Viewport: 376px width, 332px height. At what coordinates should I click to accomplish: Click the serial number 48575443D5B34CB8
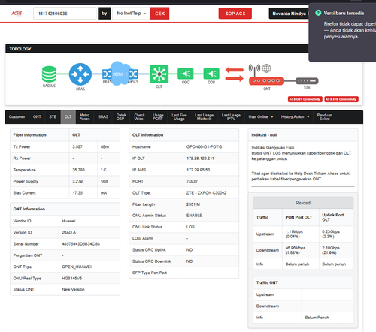click(x=80, y=244)
